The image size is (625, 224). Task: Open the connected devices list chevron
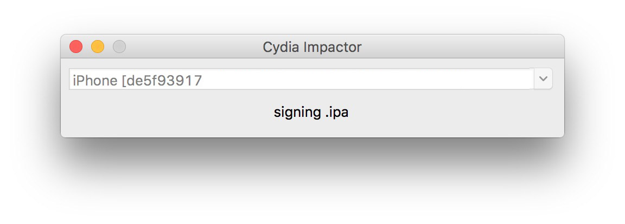[x=543, y=79]
